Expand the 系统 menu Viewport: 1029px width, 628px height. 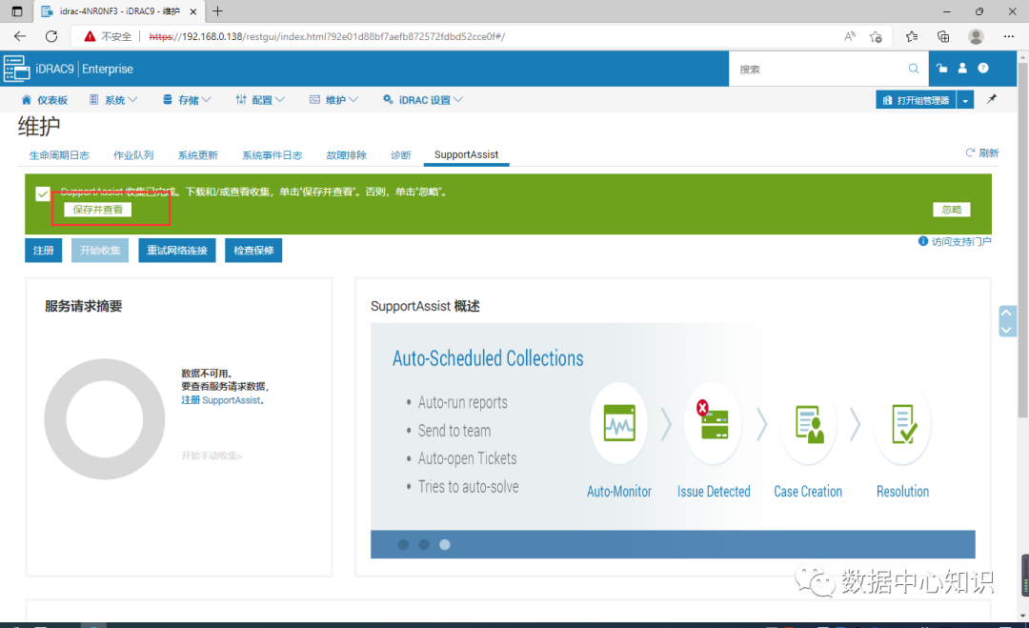[113, 100]
